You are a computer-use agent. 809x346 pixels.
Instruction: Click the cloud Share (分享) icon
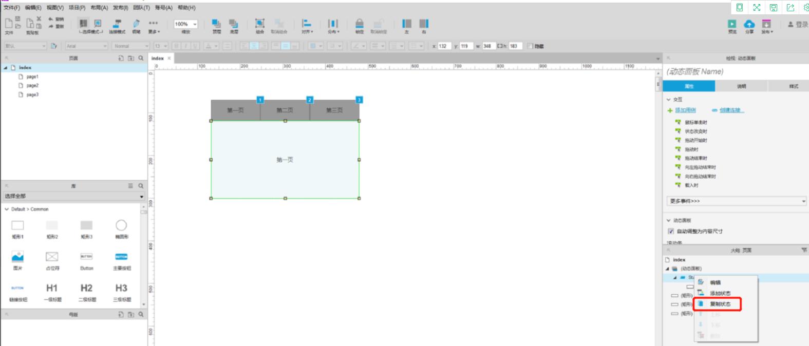pyautogui.click(x=749, y=24)
